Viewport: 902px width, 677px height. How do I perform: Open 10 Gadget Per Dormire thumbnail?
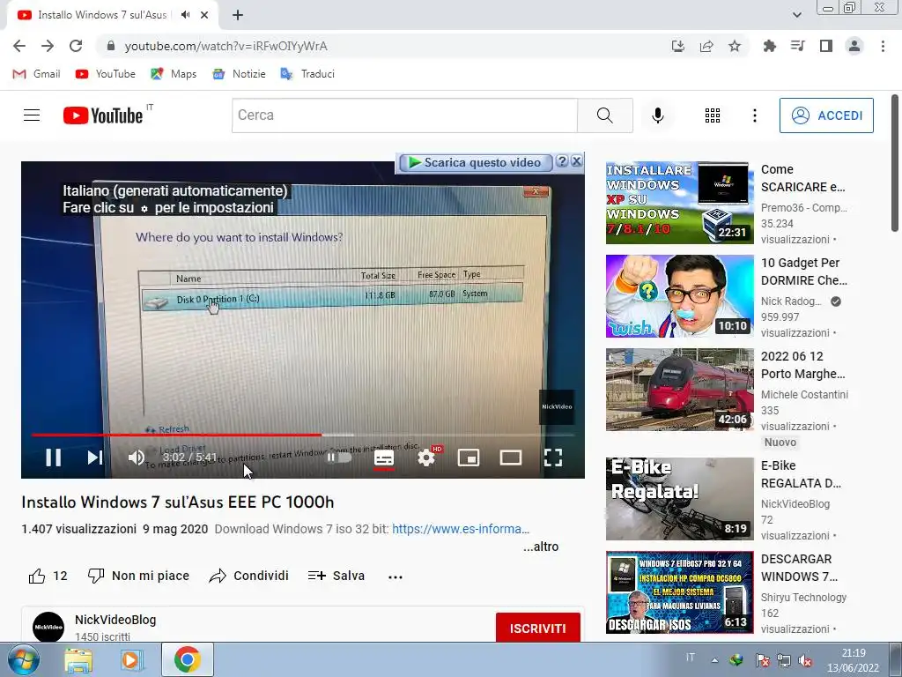[679, 296]
